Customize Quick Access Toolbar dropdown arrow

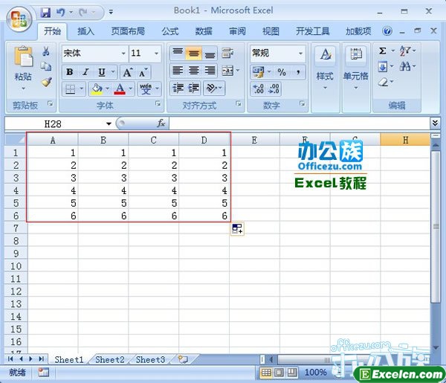coord(111,12)
